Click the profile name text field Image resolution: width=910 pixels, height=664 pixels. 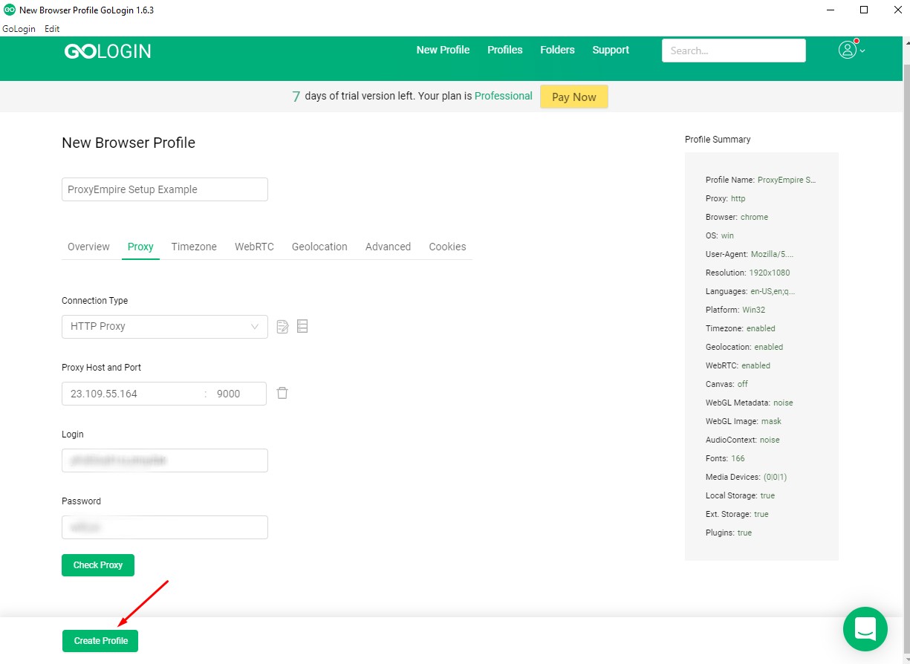[x=164, y=189]
